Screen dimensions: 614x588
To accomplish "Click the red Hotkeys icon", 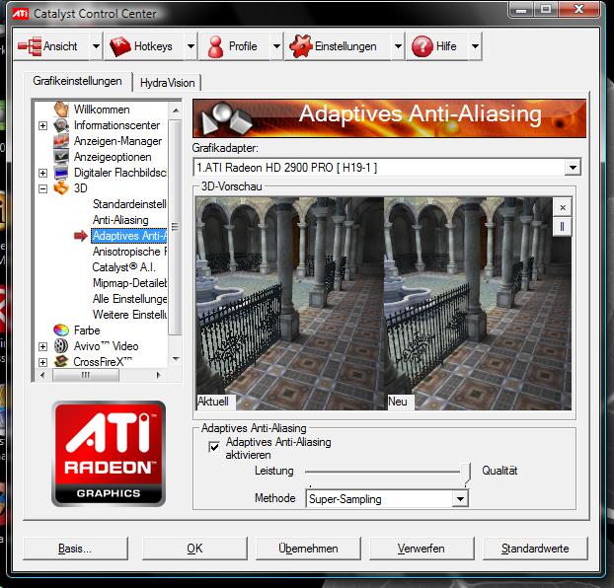I will 119,46.
